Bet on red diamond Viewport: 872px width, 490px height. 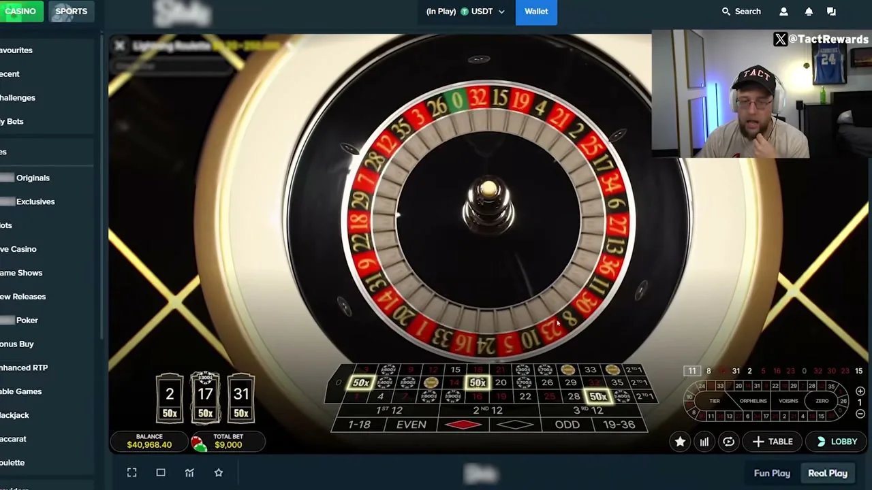pyautogui.click(x=463, y=425)
